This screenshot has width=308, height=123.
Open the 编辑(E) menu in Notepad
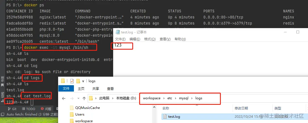135,39
